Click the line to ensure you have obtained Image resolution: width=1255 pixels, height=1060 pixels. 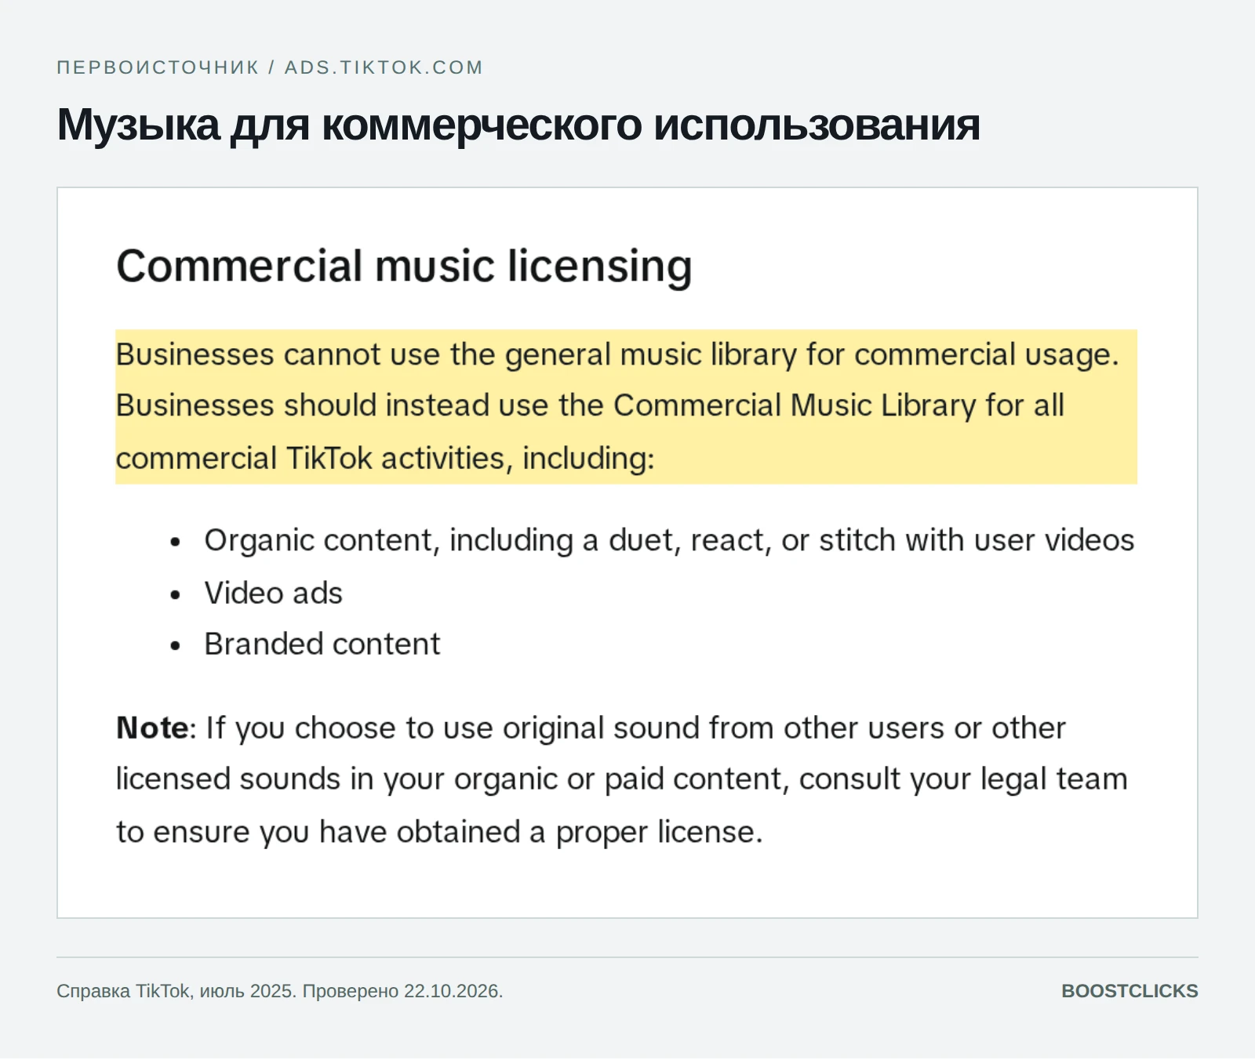pos(439,833)
